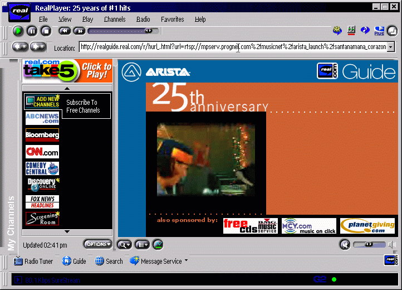
Task: Open the Bloomberg channel
Action: (42, 135)
